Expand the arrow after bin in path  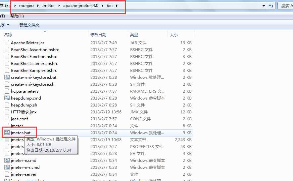(117, 6)
